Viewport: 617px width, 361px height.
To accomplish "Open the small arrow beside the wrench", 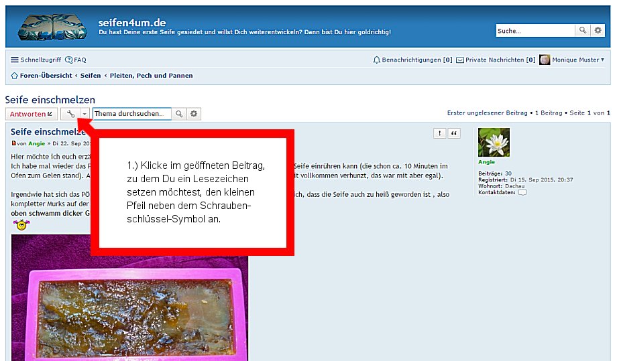I will [85, 114].
